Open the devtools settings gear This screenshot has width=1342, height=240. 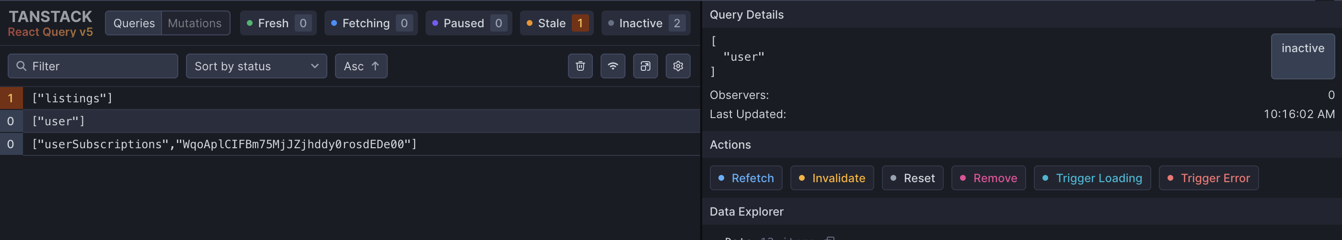pos(678,66)
